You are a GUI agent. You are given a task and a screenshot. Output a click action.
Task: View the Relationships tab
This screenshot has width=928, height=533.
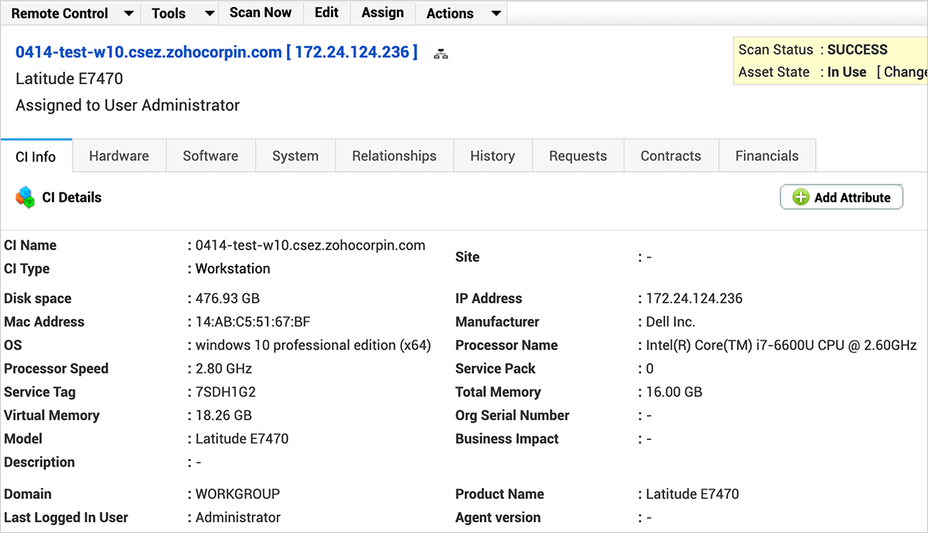pyautogui.click(x=394, y=156)
